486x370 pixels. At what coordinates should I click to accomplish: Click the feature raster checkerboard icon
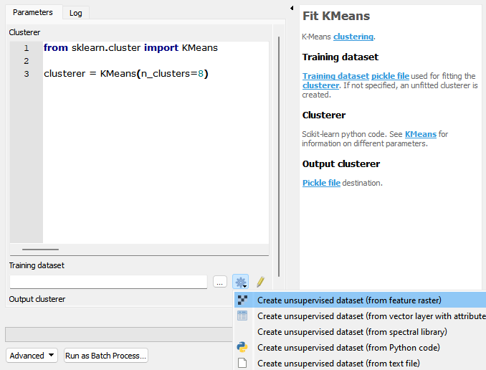click(242, 300)
